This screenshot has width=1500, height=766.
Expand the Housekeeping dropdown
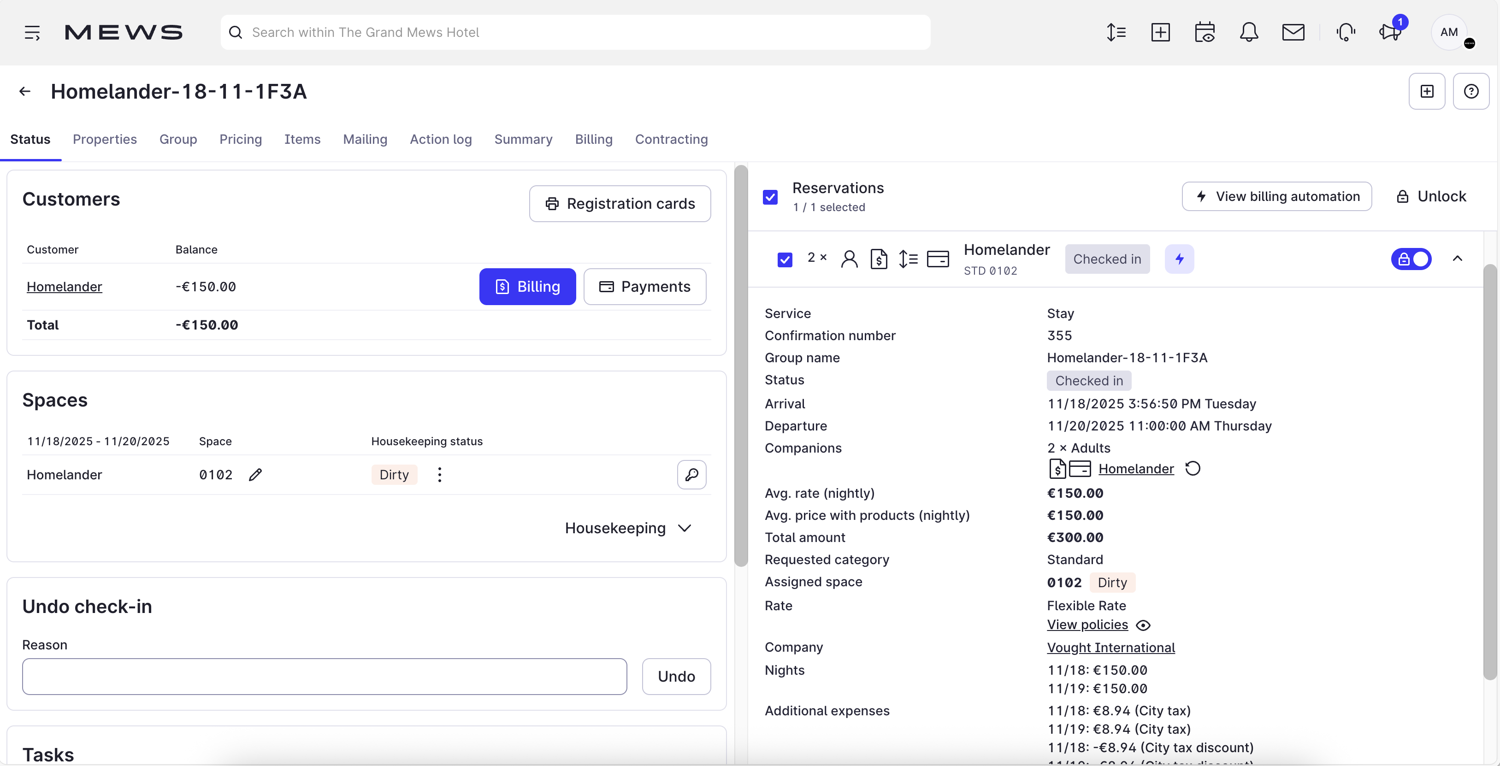[628, 529]
